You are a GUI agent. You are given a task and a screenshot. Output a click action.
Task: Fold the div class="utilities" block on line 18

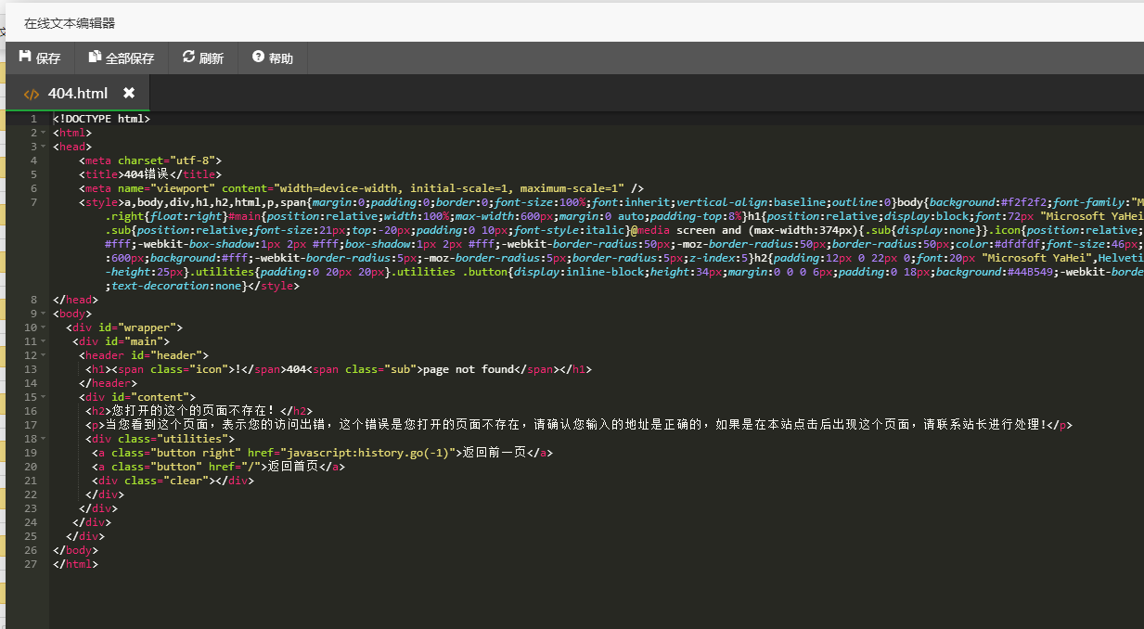(44, 439)
